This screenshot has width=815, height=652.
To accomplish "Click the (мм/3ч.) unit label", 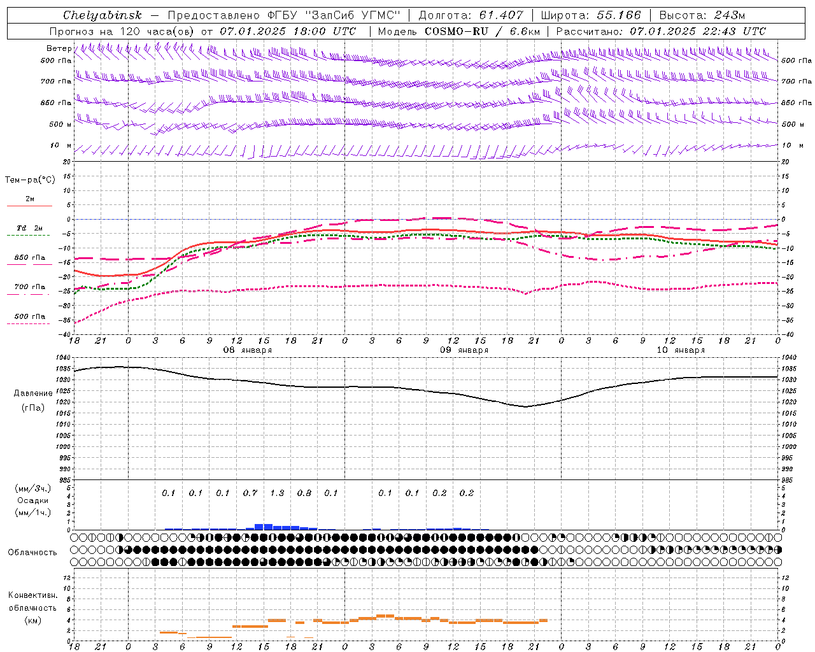I will 33,488.
